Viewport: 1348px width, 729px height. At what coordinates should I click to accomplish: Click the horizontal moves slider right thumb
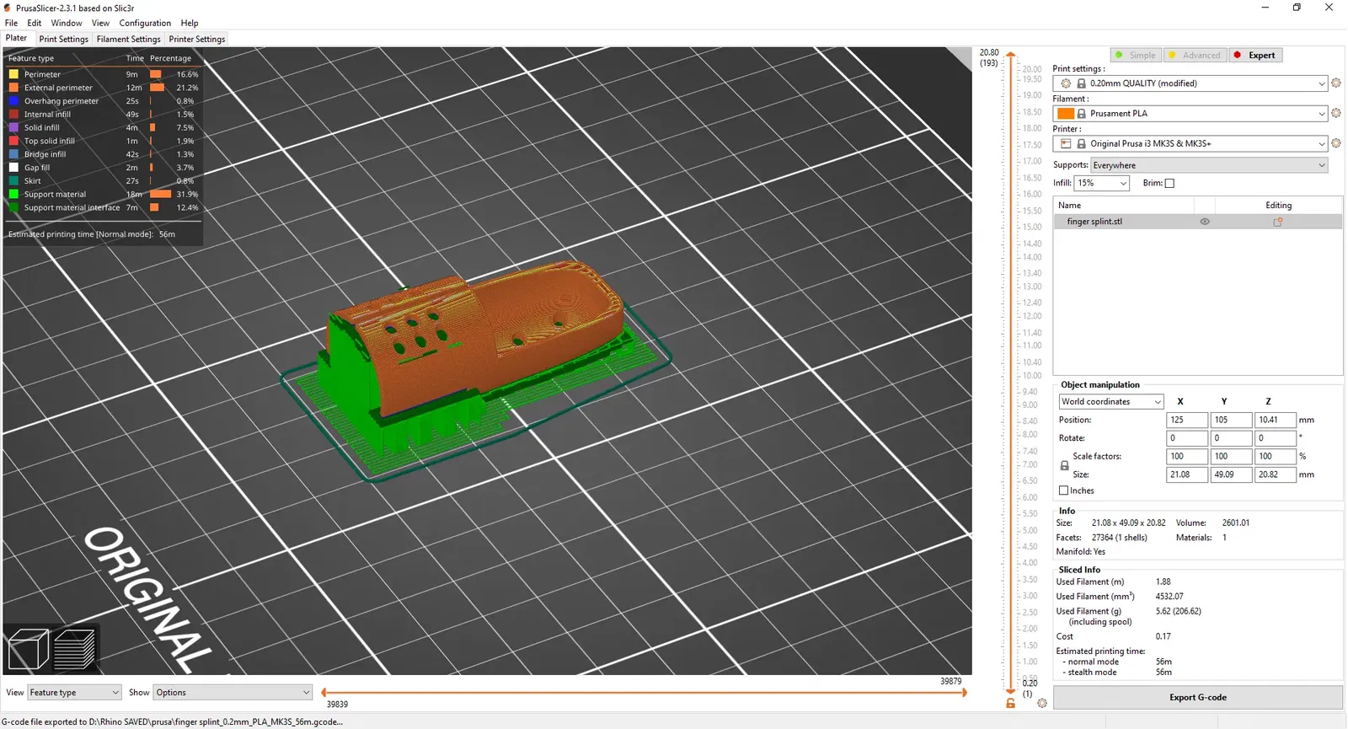(x=964, y=693)
